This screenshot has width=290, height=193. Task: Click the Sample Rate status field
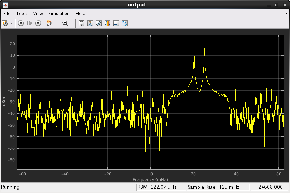tap(218, 187)
